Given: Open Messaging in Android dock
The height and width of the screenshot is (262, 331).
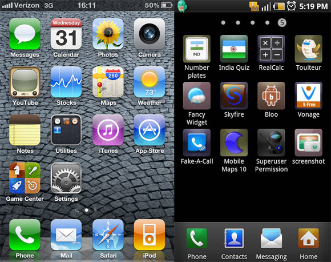Looking at the screenshot, I should [271, 239].
